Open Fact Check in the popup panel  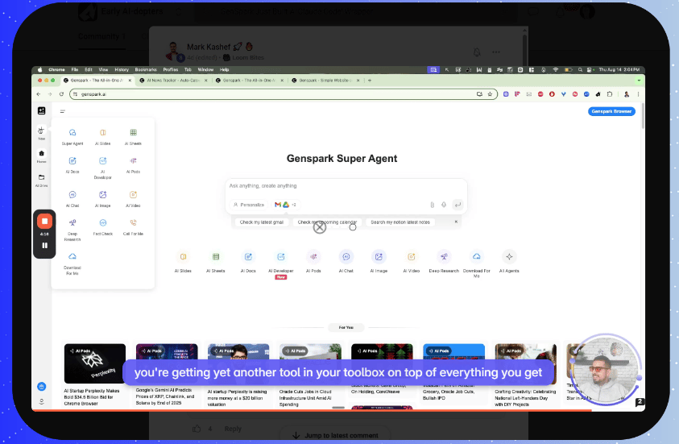click(102, 226)
